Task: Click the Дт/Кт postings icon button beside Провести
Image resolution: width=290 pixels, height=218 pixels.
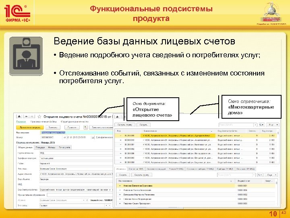Action: 85,127
